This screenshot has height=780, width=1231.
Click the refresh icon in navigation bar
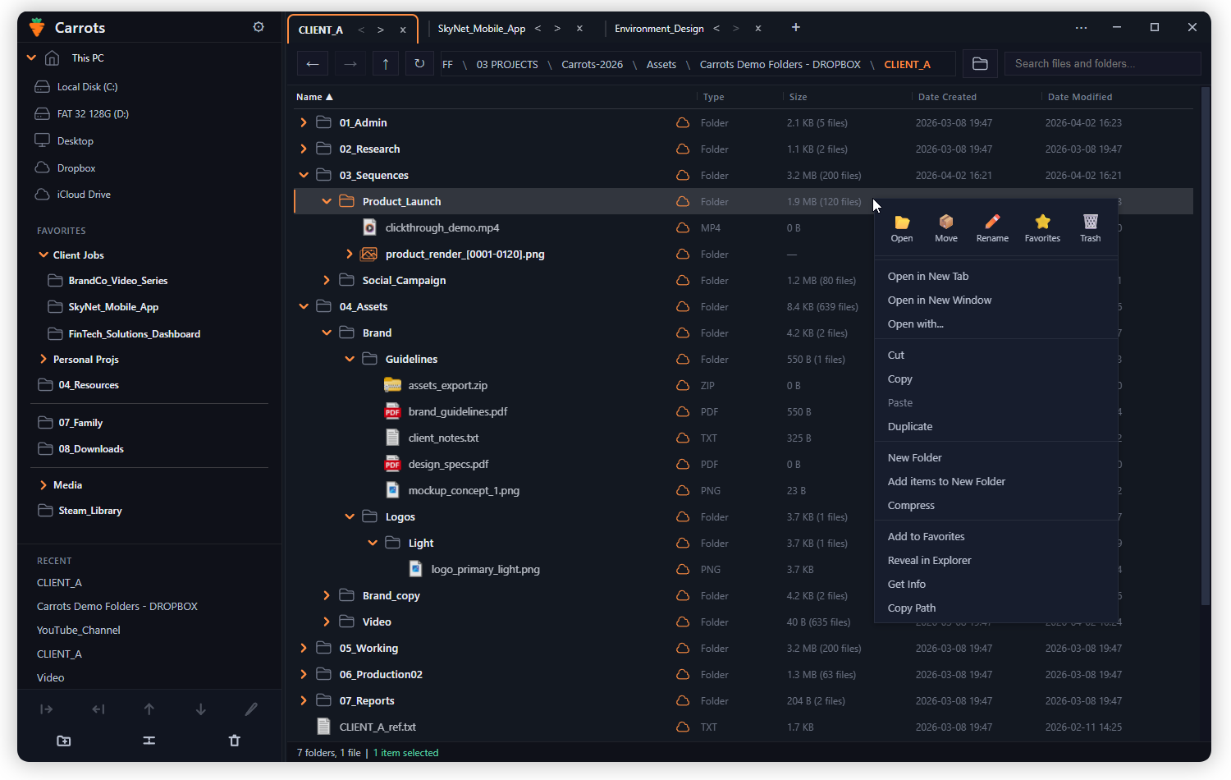point(419,64)
